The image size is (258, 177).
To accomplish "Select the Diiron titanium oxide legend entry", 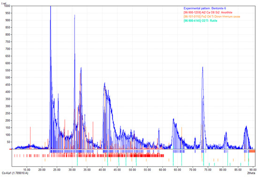I will 212,16.
